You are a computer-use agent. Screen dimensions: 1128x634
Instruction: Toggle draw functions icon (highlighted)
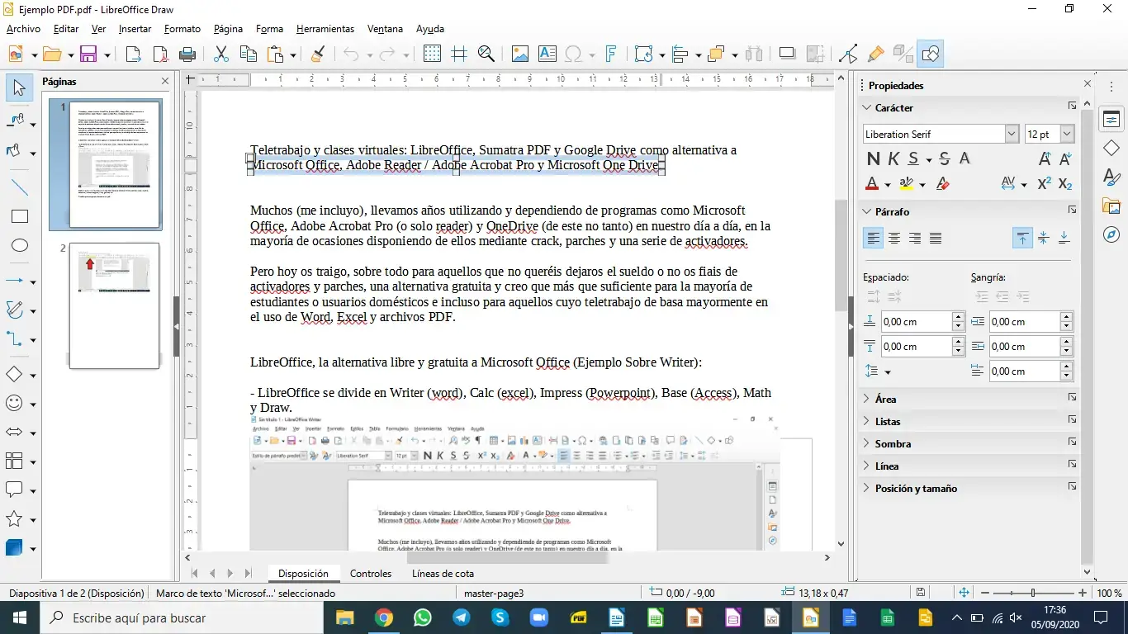coord(930,54)
